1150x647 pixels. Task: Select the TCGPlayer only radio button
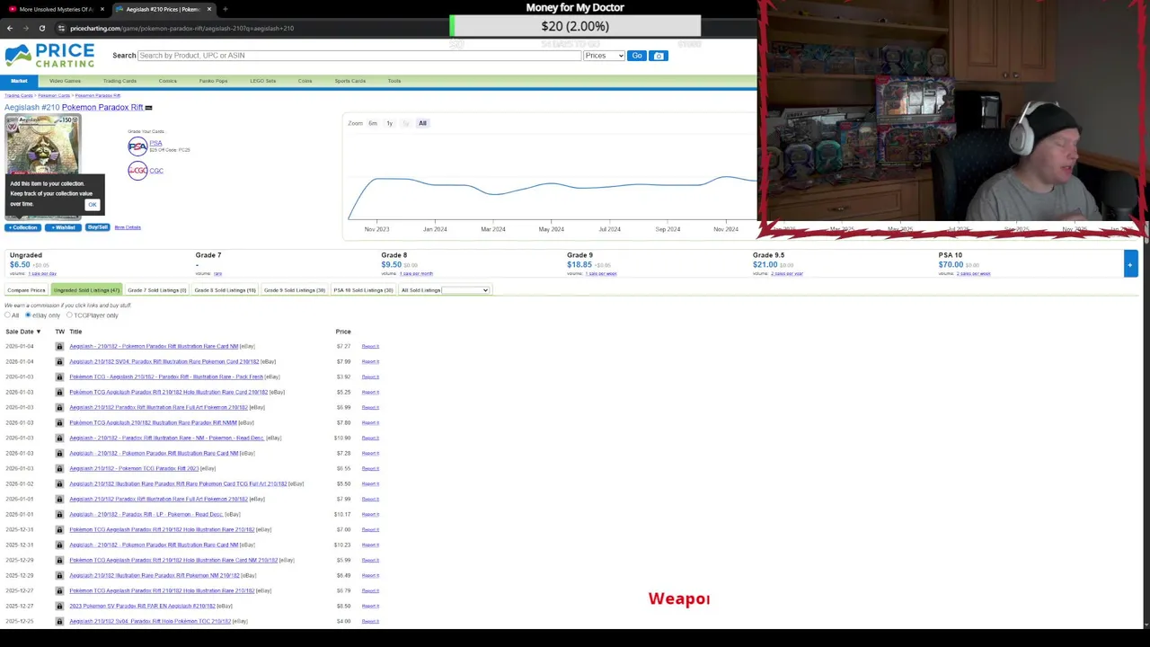pyautogui.click(x=70, y=315)
